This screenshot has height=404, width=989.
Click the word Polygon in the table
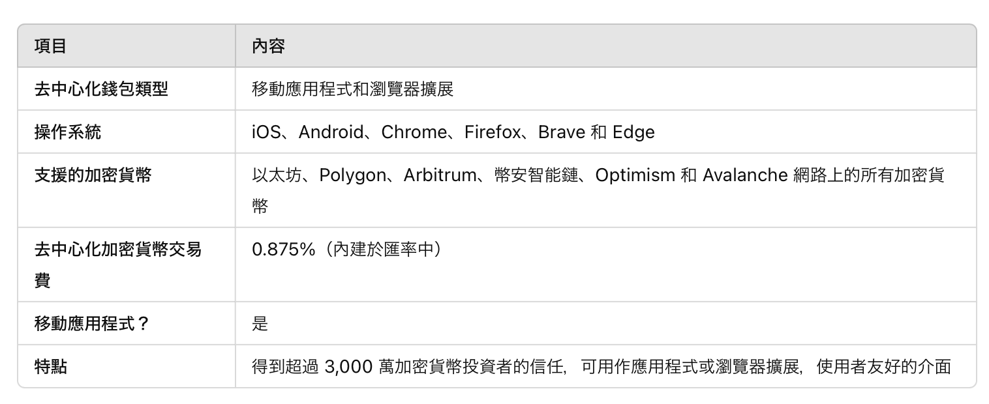(352, 175)
